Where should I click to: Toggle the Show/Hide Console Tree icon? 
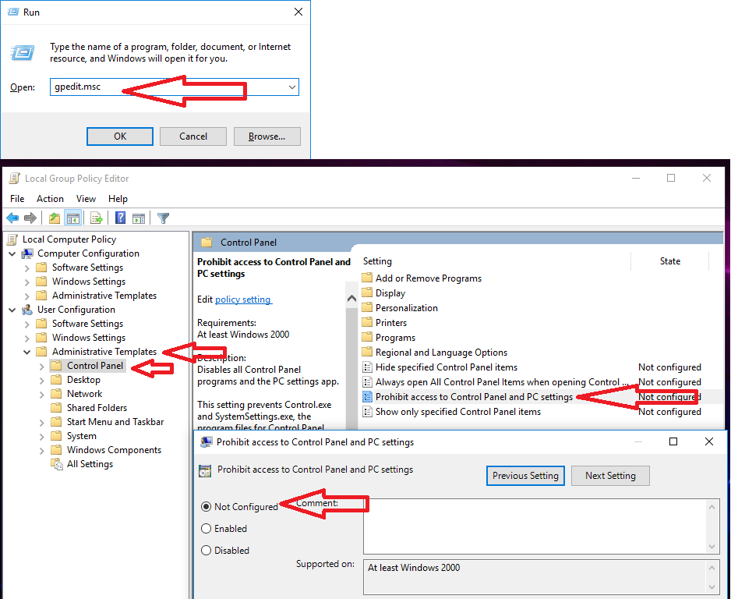click(x=73, y=218)
